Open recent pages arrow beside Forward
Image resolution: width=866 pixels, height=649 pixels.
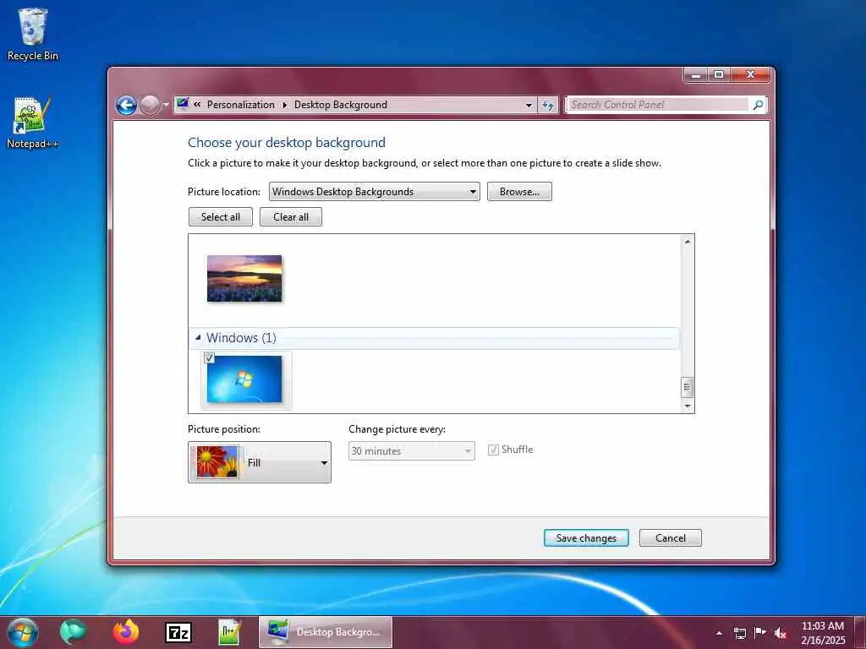pyautogui.click(x=166, y=105)
